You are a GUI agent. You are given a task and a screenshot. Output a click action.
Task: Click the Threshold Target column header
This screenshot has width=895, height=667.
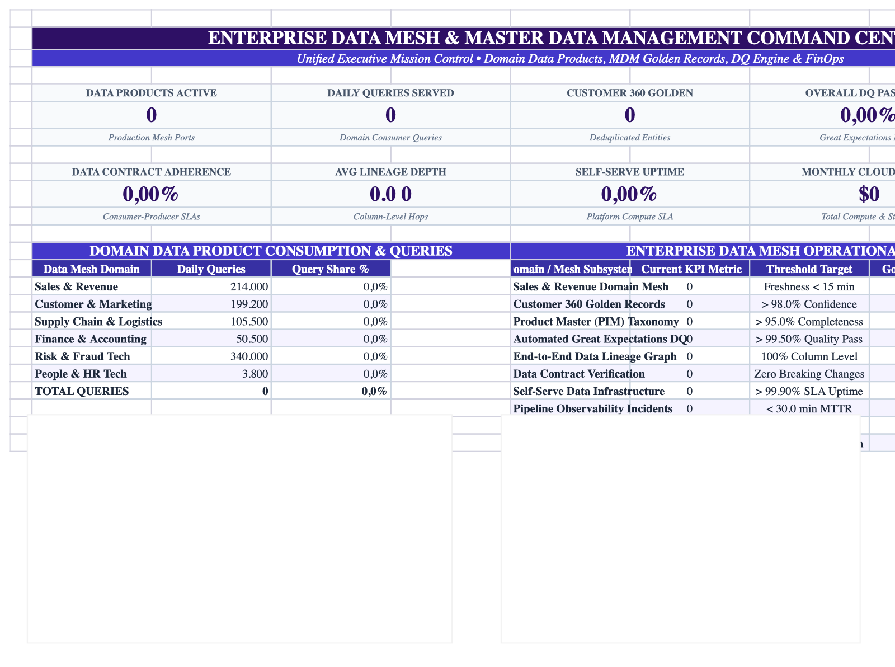click(x=809, y=269)
